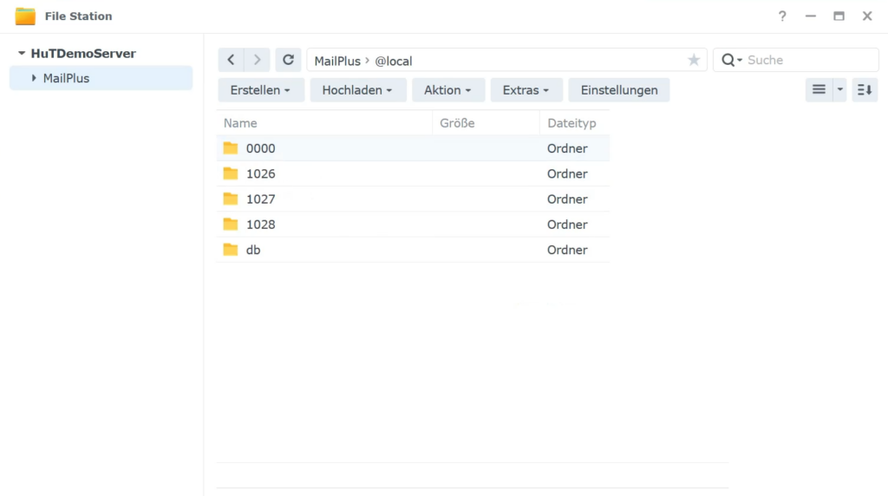Screen dimensions: 888x496
Task: Expand the MailPlus tree node
Action: (34, 78)
